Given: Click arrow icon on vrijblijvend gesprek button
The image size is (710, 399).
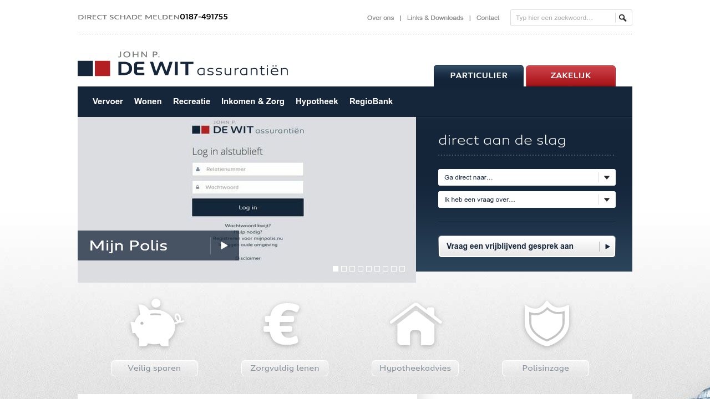Looking at the screenshot, I should 607,247.
